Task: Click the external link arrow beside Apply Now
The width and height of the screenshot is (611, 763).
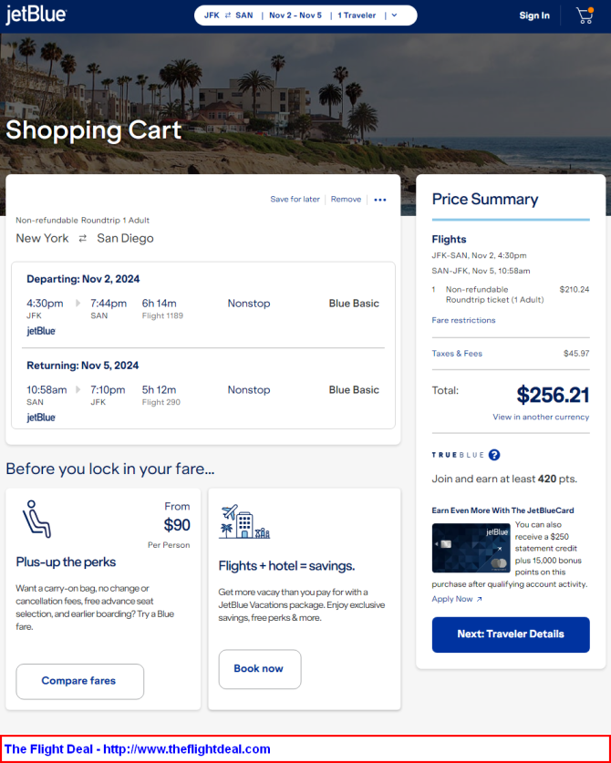Action: click(x=479, y=600)
